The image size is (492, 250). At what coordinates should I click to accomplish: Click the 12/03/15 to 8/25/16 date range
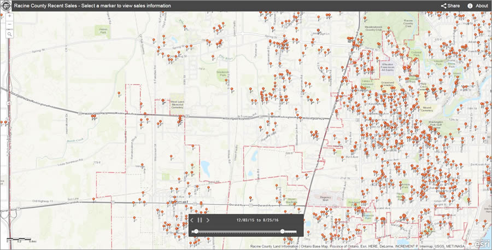pyautogui.click(x=257, y=220)
